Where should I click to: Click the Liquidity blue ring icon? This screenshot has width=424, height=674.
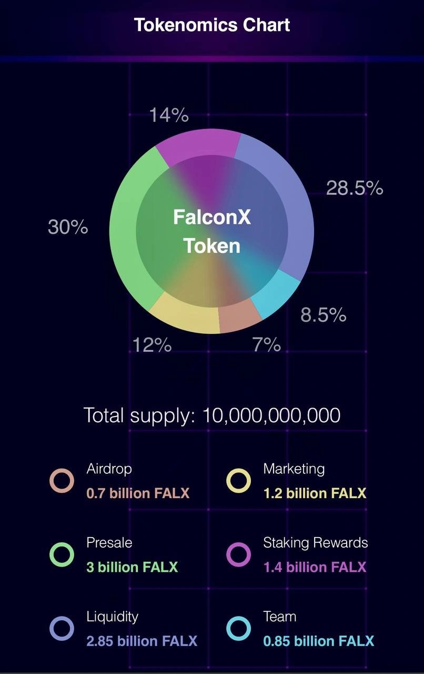tap(62, 628)
